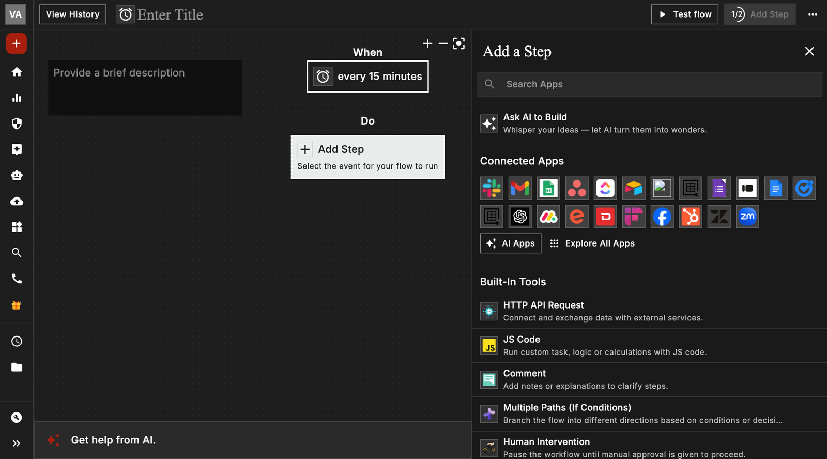Screen dimensions: 827x459
Task: Open the three-dot more options menu
Action: click(x=813, y=14)
